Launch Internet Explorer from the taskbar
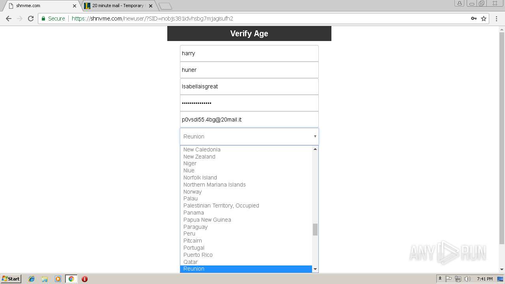Screen dimensions: 505x284 click(32, 279)
